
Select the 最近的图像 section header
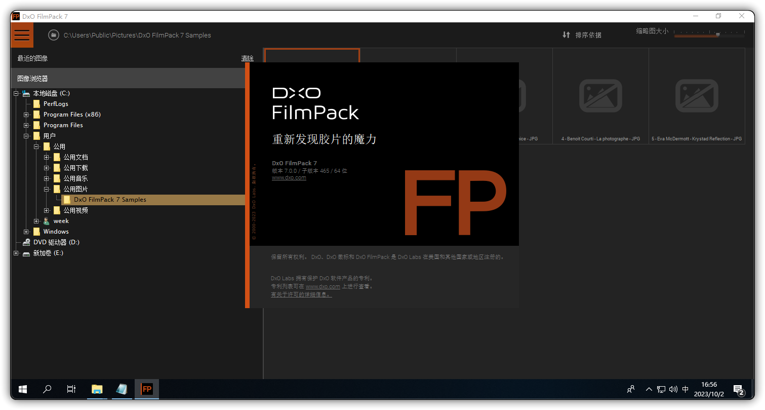coord(32,58)
